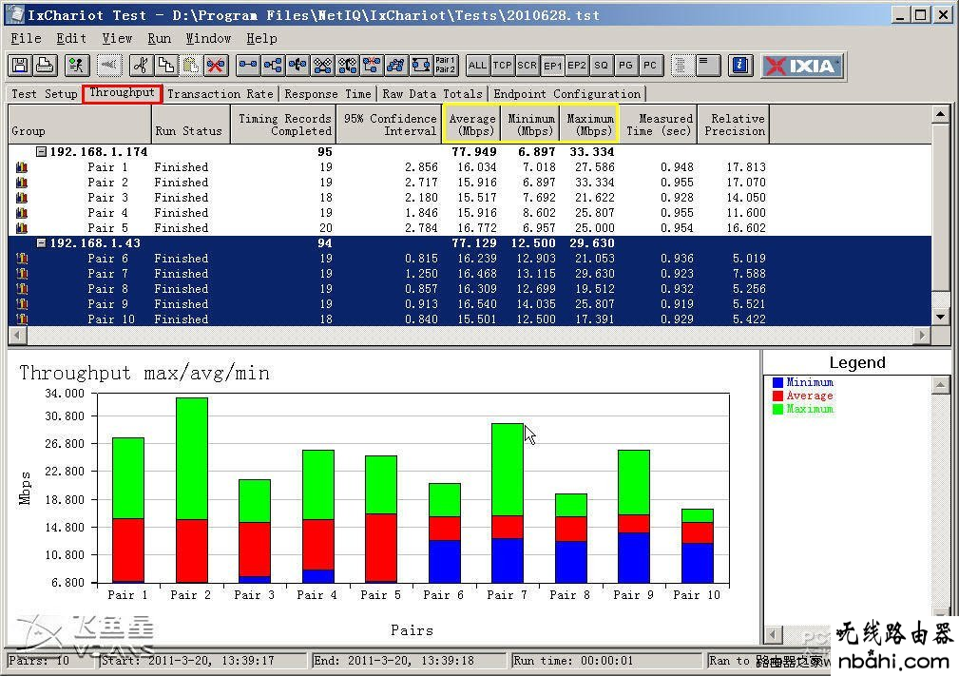Viewport: 959px width, 676px height.
Task: Click the IXIA logo button
Action: (802, 65)
